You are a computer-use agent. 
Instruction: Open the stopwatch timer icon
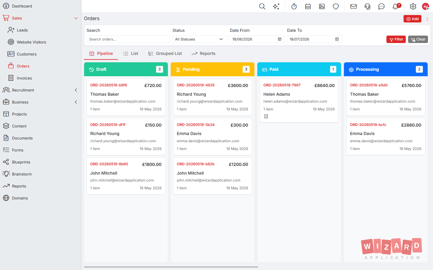(294, 6)
